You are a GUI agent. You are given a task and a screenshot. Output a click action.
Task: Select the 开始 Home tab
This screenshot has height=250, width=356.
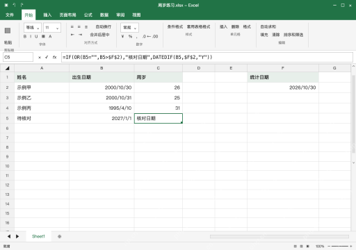(29, 15)
